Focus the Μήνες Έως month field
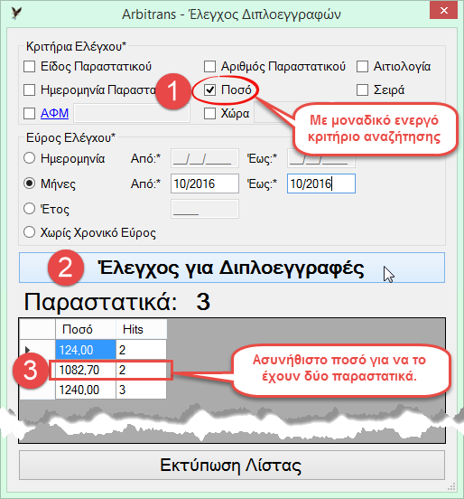Viewport: 464px width, 499px height. [x=321, y=184]
